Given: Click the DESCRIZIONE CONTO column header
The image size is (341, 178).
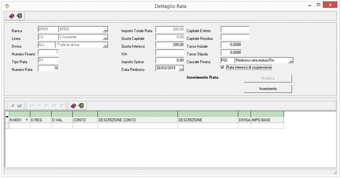Looking at the screenshot, I should click(137, 120).
